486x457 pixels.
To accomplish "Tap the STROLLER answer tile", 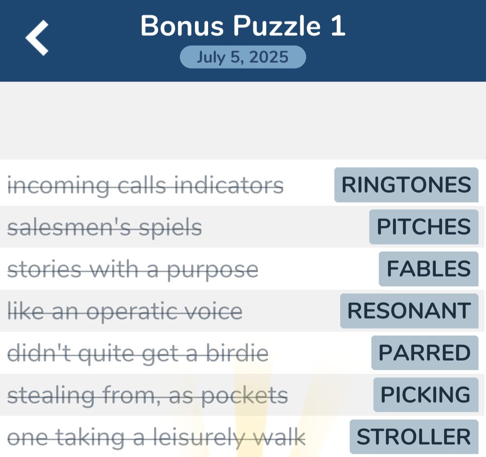I will (x=412, y=437).
